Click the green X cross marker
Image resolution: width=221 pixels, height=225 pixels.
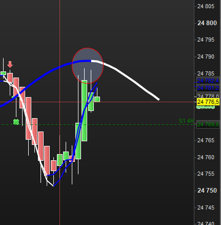pyautogui.click(x=16, y=122)
